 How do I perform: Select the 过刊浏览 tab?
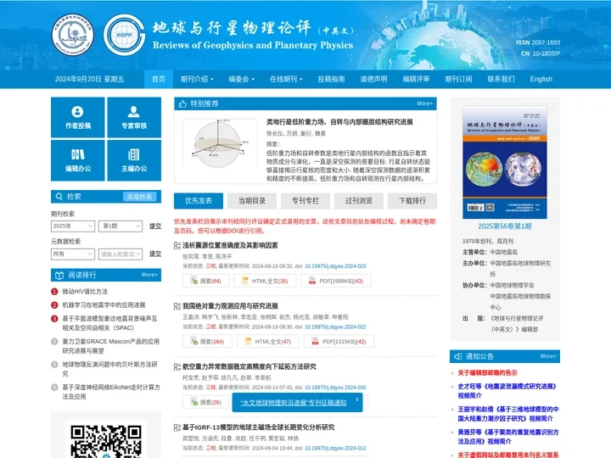pyautogui.click(x=358, y=201)
